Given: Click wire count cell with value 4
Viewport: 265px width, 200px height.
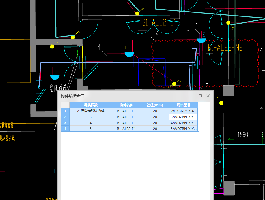Looking at the screenshot, I should (91, 123).
